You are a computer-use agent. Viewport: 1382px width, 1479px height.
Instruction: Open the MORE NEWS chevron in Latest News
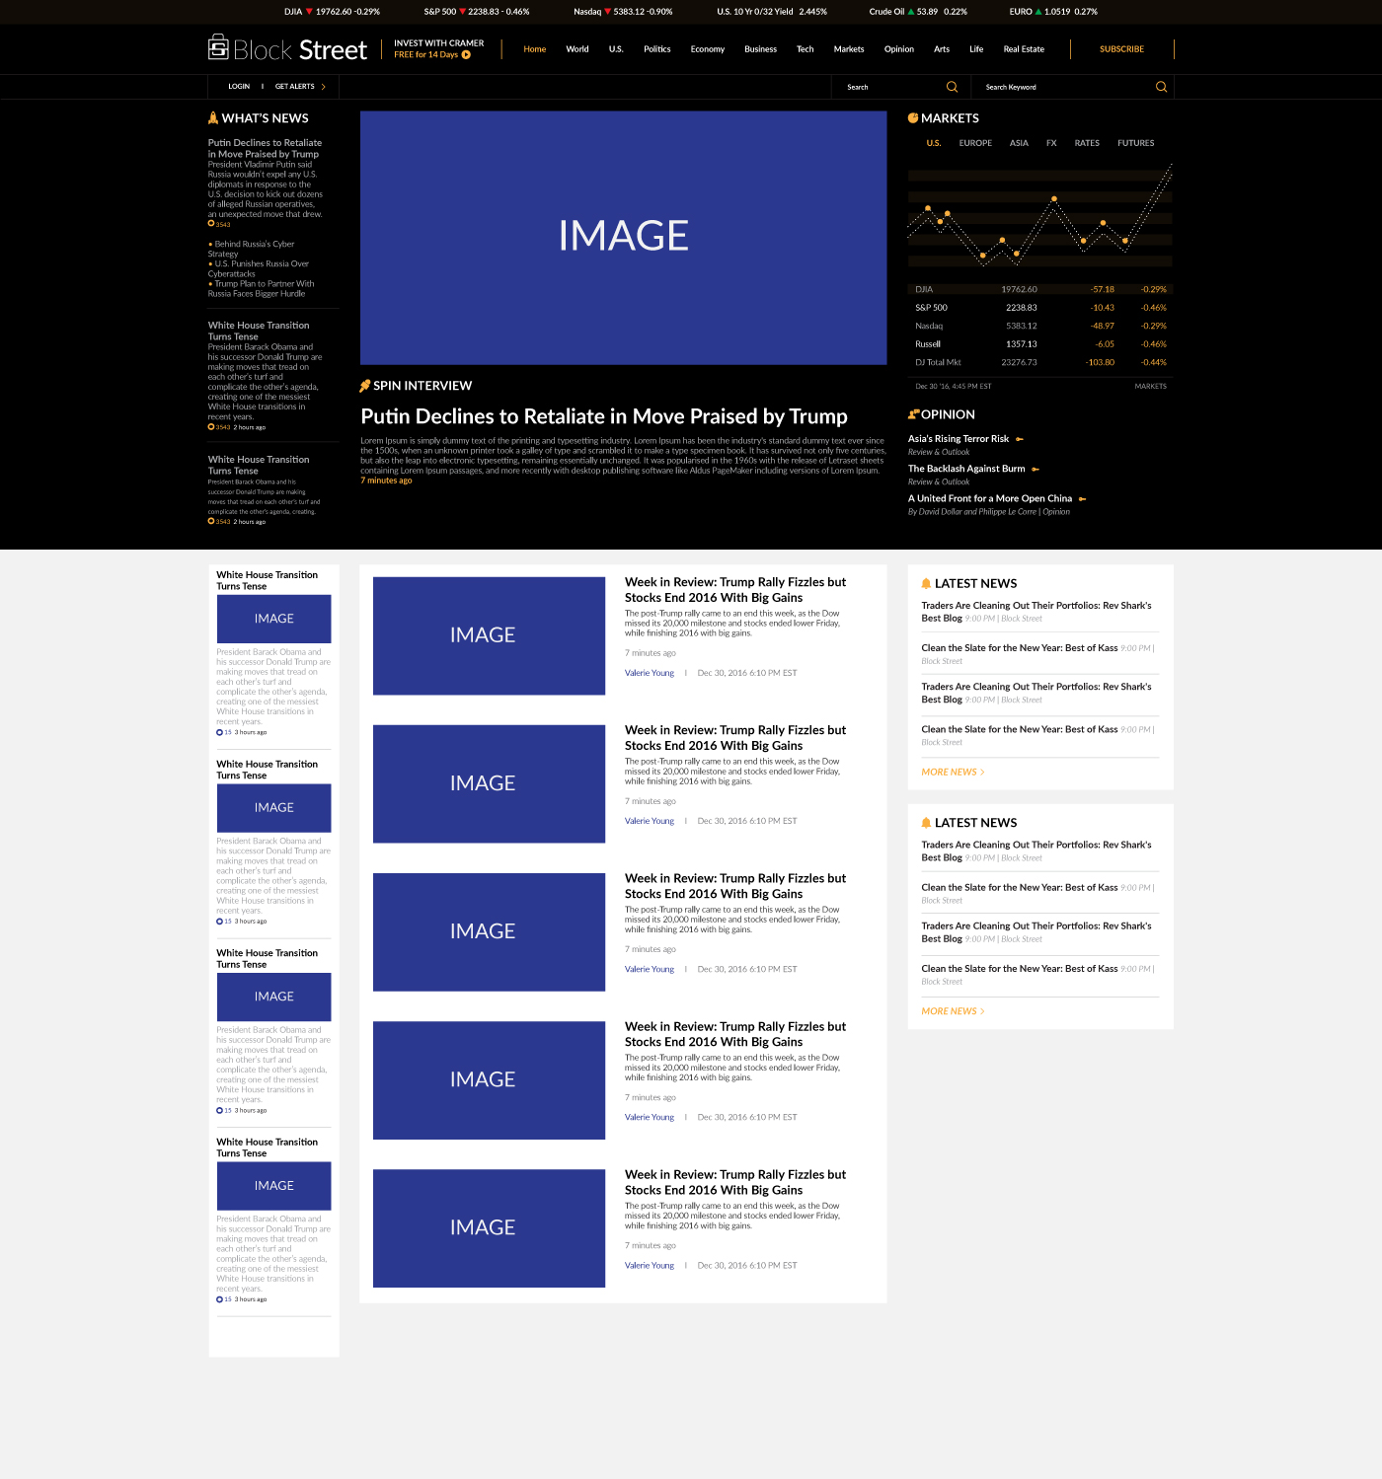[x=981, y=772]
